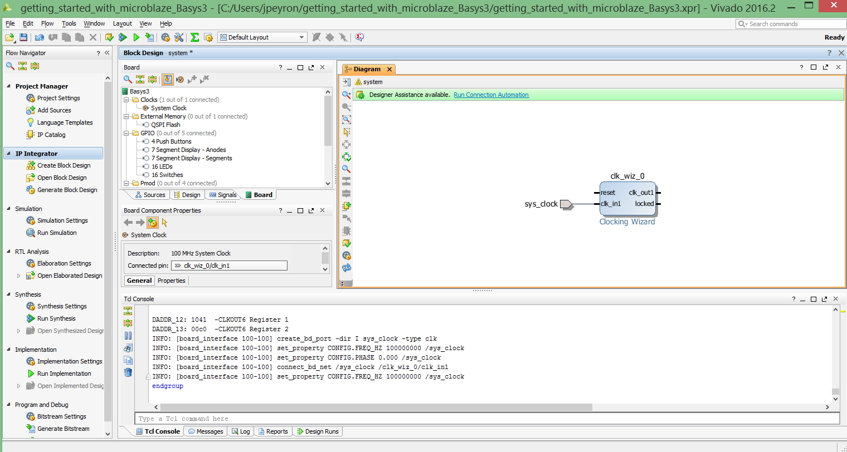Viewport: 847px width, 452px height.
Task: Open the Flow menu
Action: click(x=47, y=23)
